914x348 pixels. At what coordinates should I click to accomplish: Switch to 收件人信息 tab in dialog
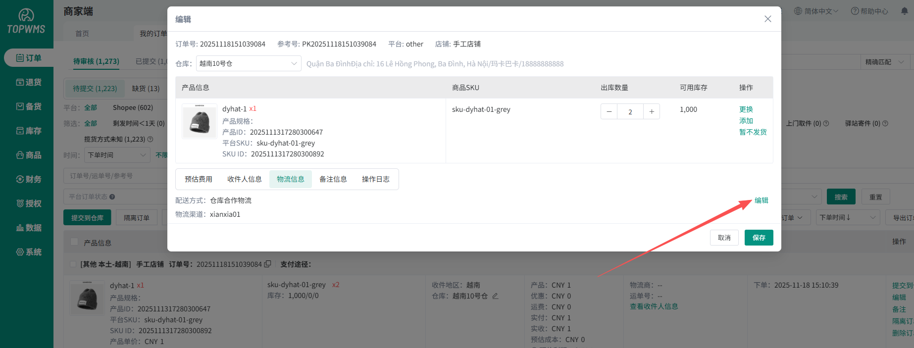click(x=245, y=179)
